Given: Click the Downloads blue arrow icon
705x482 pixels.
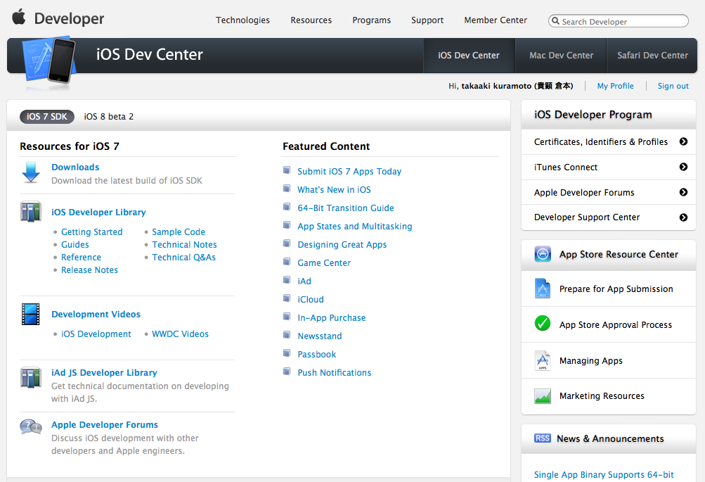Looking at the screenshot, I should click(x=31, y=172).
